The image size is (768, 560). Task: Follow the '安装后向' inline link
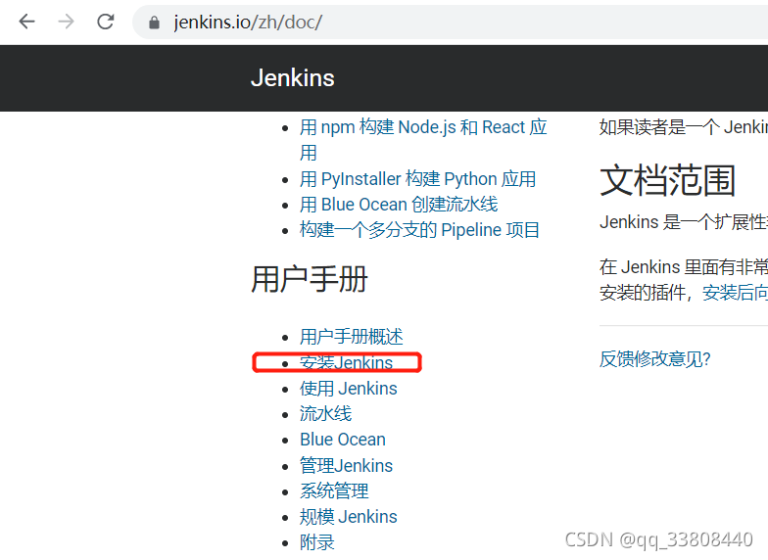click(735, 293)
